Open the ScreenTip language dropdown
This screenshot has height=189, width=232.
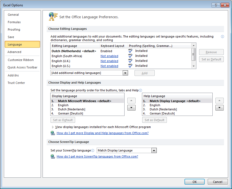point(154,150)
